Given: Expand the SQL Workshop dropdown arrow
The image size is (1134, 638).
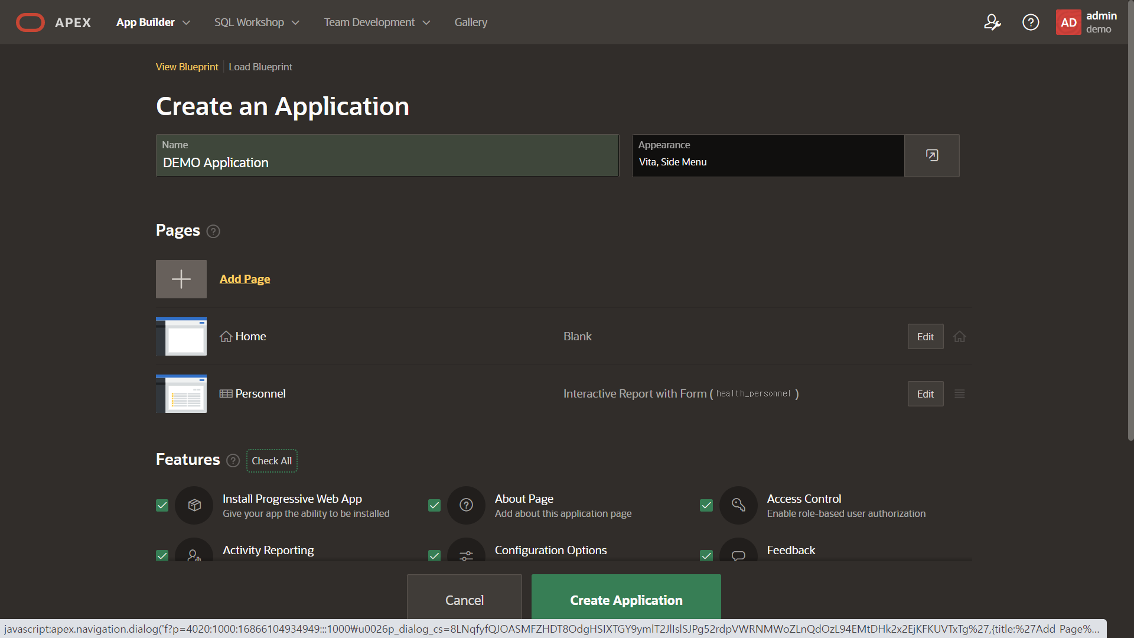Looking at the screenshot, I should pos(295,22).
